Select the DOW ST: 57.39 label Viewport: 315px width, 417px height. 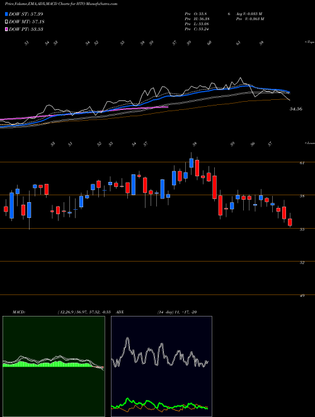[26, 14]
